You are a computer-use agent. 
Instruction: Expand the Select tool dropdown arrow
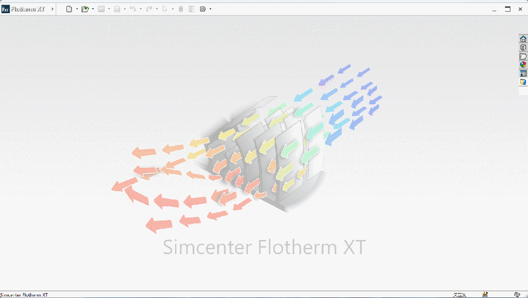[x=173, y=9]
